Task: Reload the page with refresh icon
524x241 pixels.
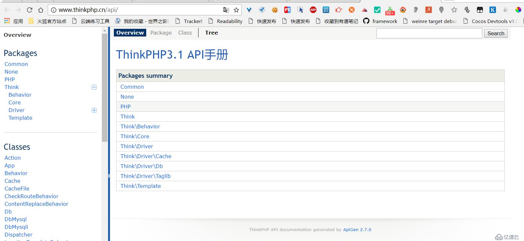Action: point(30,10)
